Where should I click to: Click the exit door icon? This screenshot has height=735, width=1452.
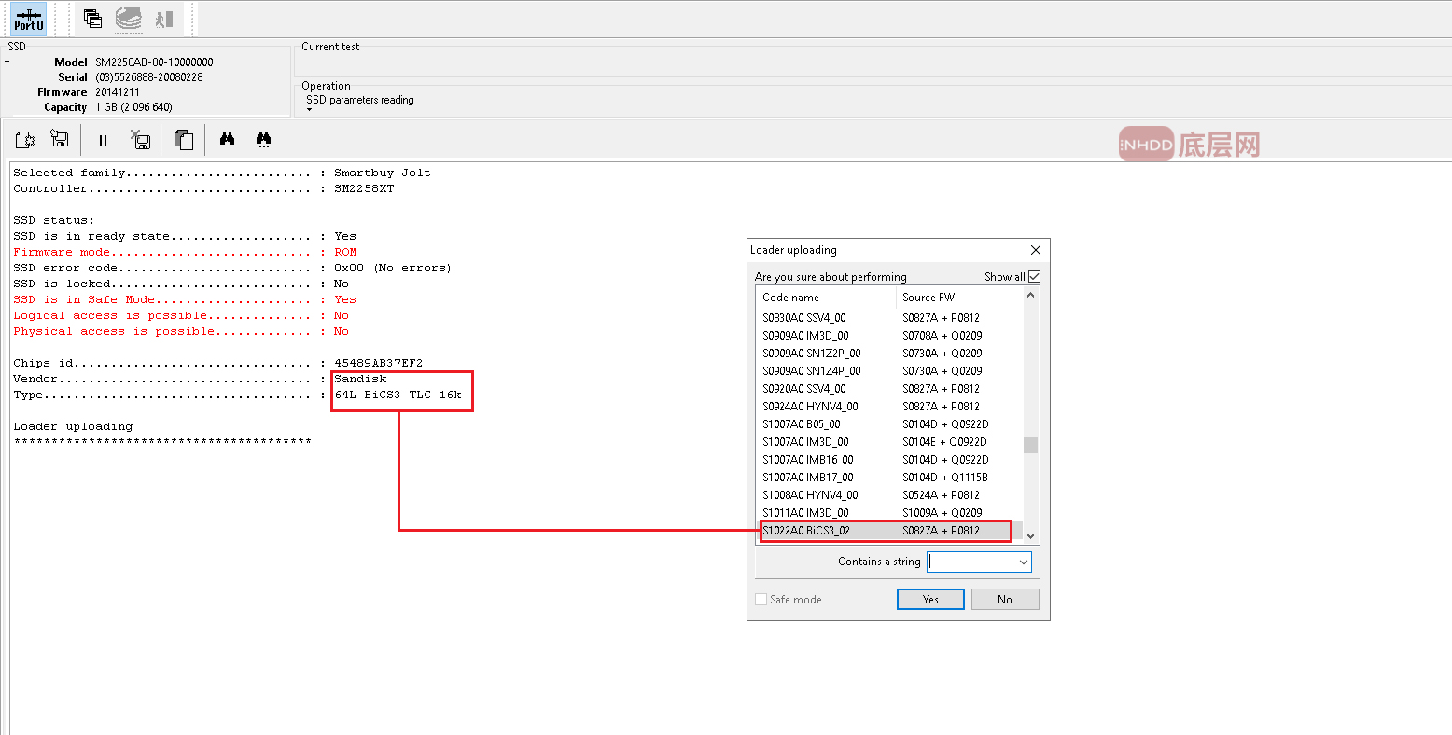coord(164,19)
